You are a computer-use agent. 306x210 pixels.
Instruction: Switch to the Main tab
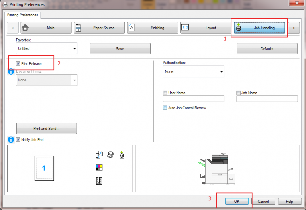pyautogui.click(x=46, y=28)
